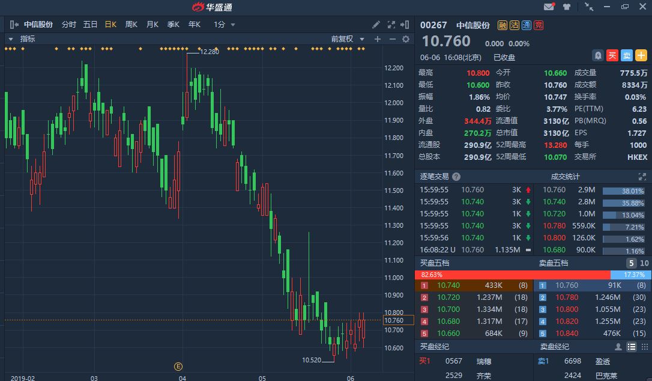Image resolution: width=652 pixels, height=381 pixels.
Task: Select ask level 4 at 10.820
Action: click(x=593, y=322)
